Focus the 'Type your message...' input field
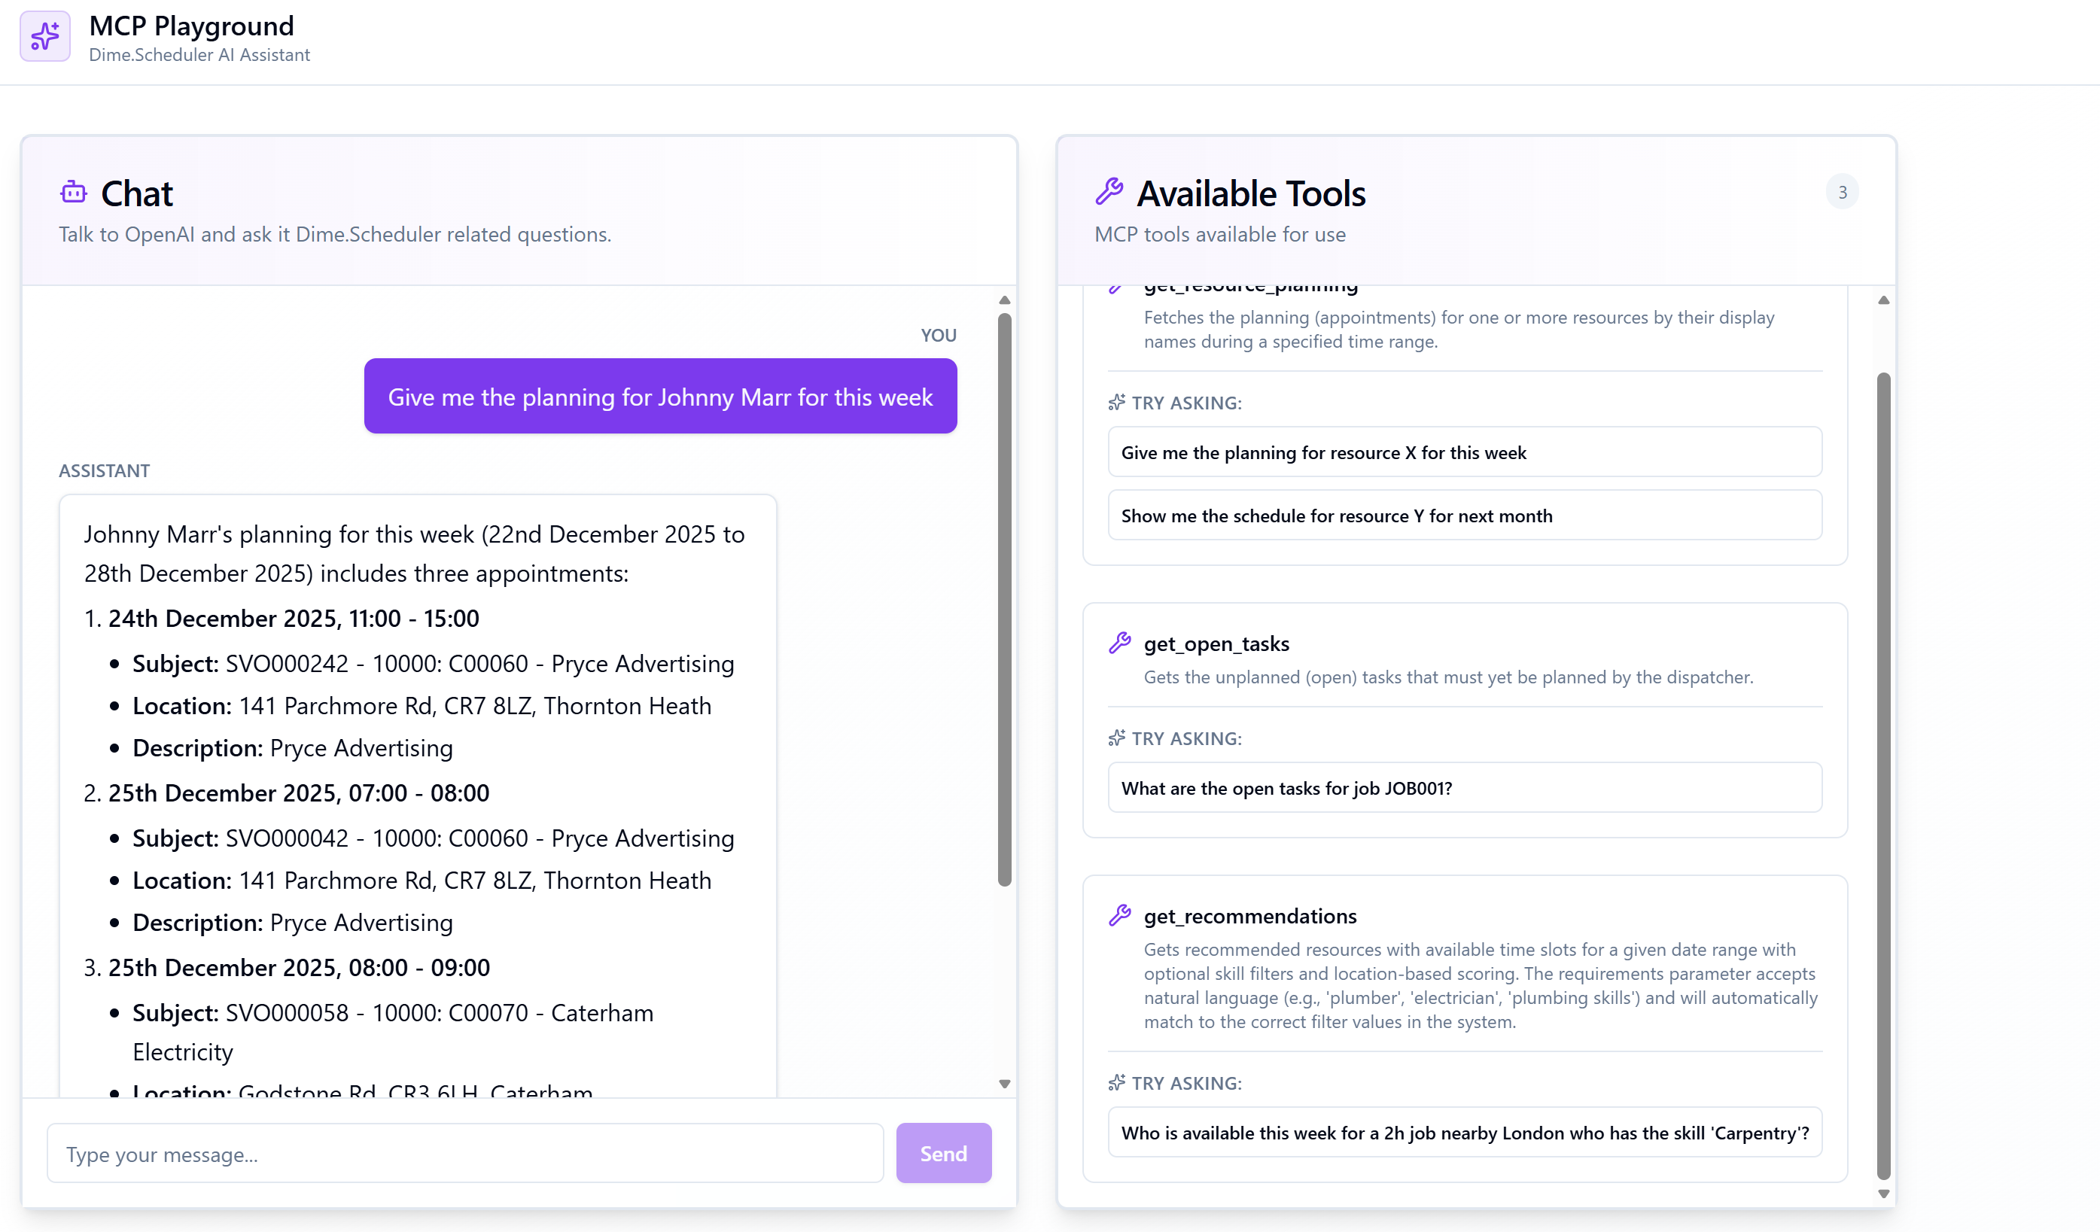Image resolution: width=2100 pixels, height=1232 pixels. coord(465,1154)
